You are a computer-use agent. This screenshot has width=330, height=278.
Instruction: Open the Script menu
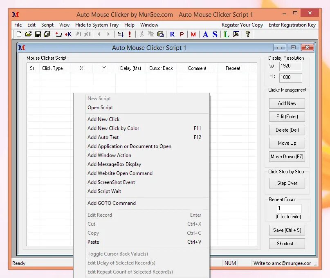click(47, 25)
